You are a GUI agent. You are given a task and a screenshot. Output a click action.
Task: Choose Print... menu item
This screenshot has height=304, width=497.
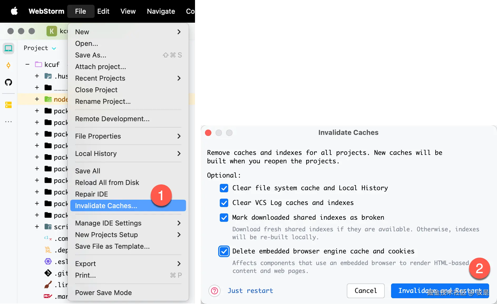coord(128,275)
